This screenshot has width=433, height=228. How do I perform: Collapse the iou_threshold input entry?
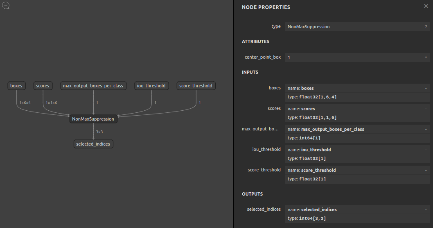426,150
